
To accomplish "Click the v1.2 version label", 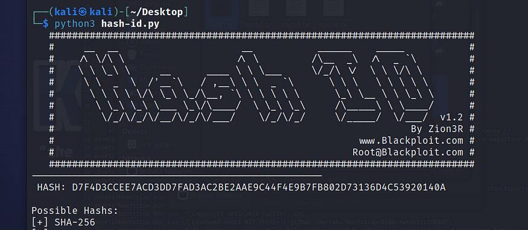I will click(451, 117).
